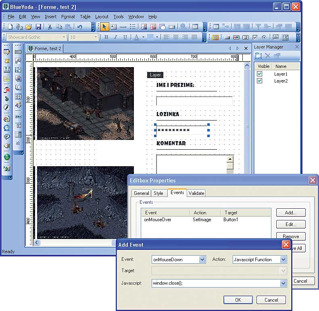Viewport: 319px width, 311px height.
Task: Click the canvas horizontal scrollbar left arrow
Action: pos(37,242)
